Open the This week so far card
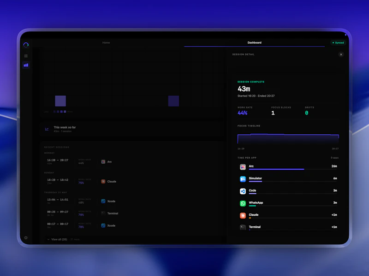Viewport: 369px width, 276px height. point(132,129)
